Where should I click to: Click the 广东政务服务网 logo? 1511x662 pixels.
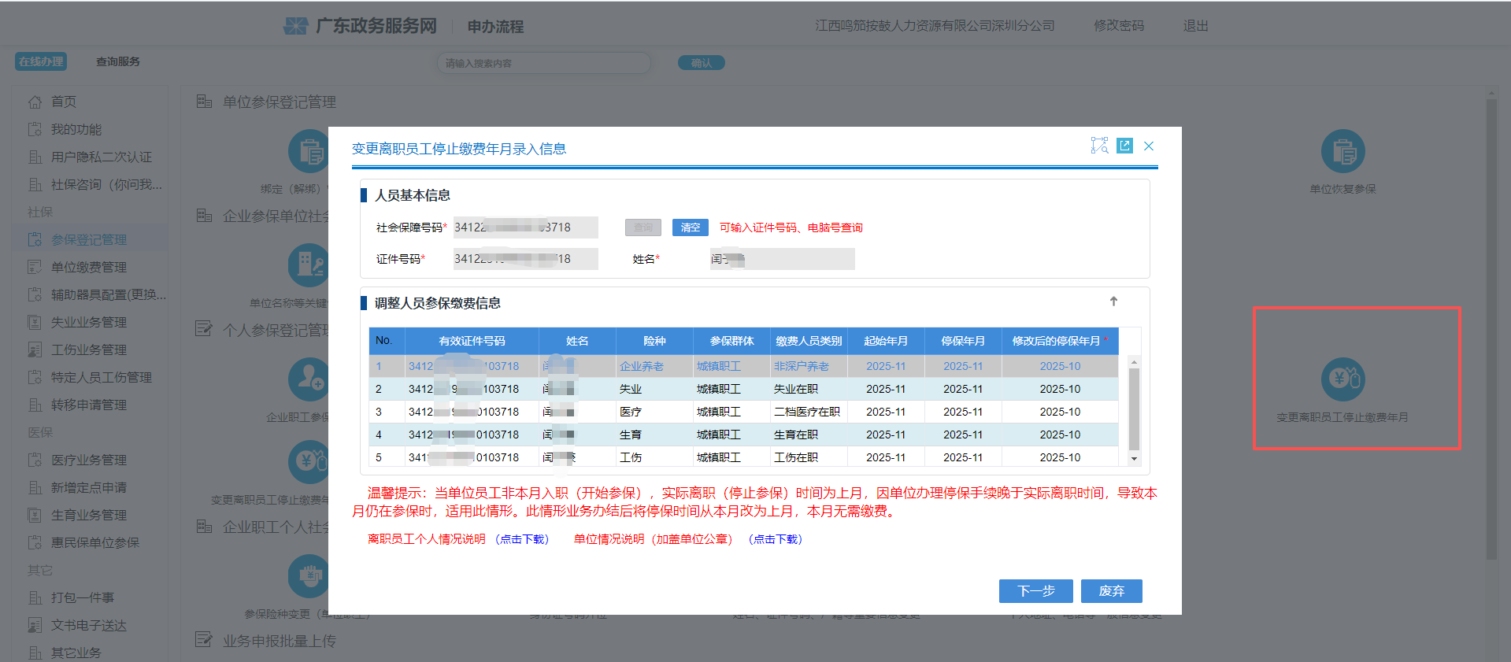tap(360, 26)
